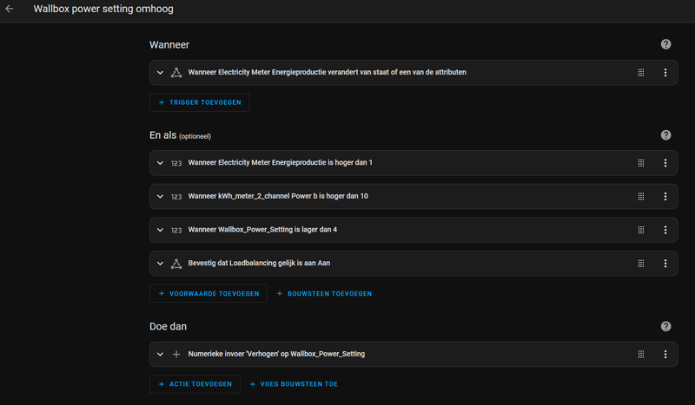
Task: Go back with the arrow icon
Action: [x=10, y=10]
